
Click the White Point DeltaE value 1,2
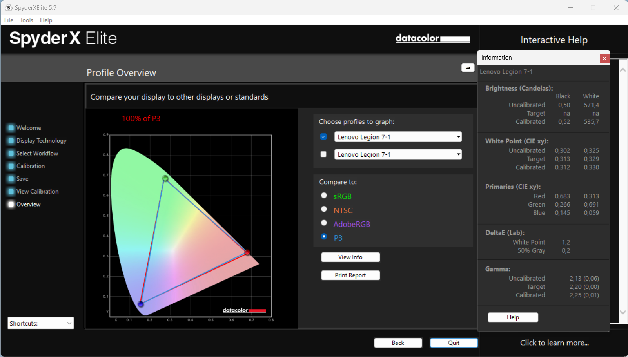coord(566,242)
